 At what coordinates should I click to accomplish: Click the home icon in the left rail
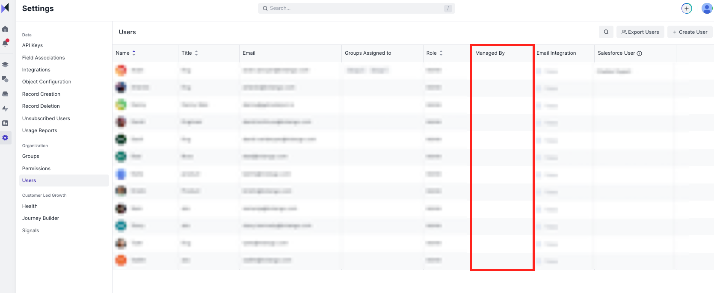point(5,29)
